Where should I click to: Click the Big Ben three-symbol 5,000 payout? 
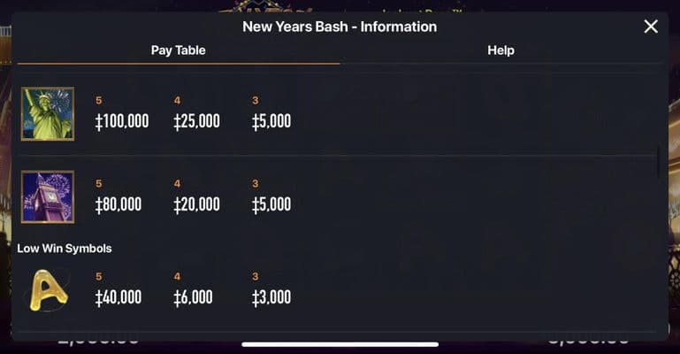pyautogui.click(x=271, y=204)
